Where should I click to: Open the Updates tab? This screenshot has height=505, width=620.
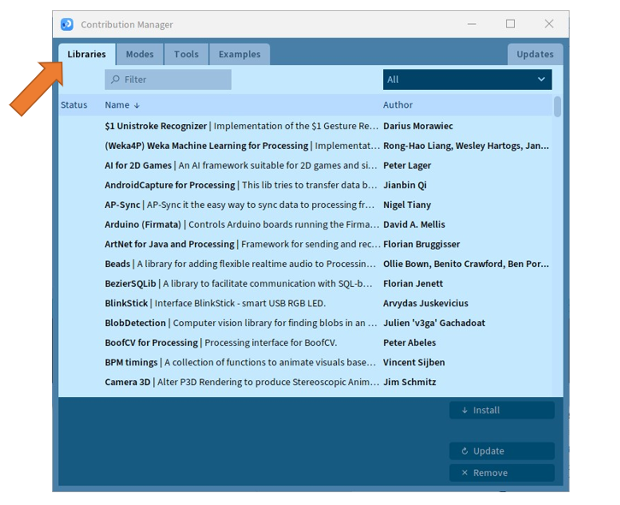[535, 54]
